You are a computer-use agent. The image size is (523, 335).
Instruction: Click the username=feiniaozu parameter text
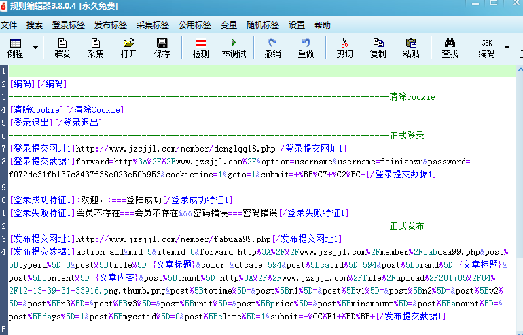pos(380,162)
